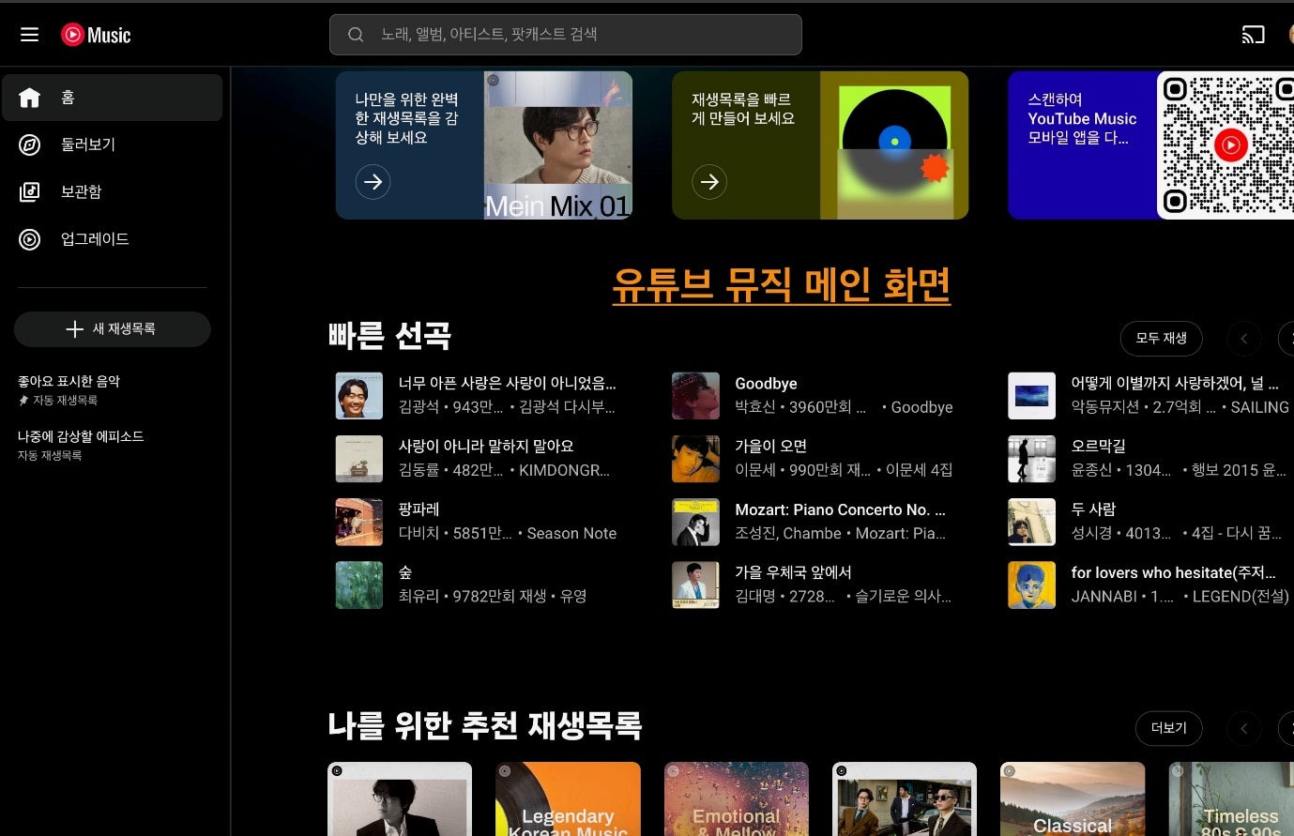Open the personalized mix via the arrow circle button

(x=373, y=182)
